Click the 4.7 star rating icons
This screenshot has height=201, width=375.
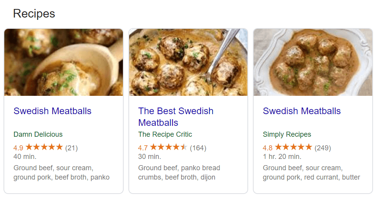[x=169, y=147]
